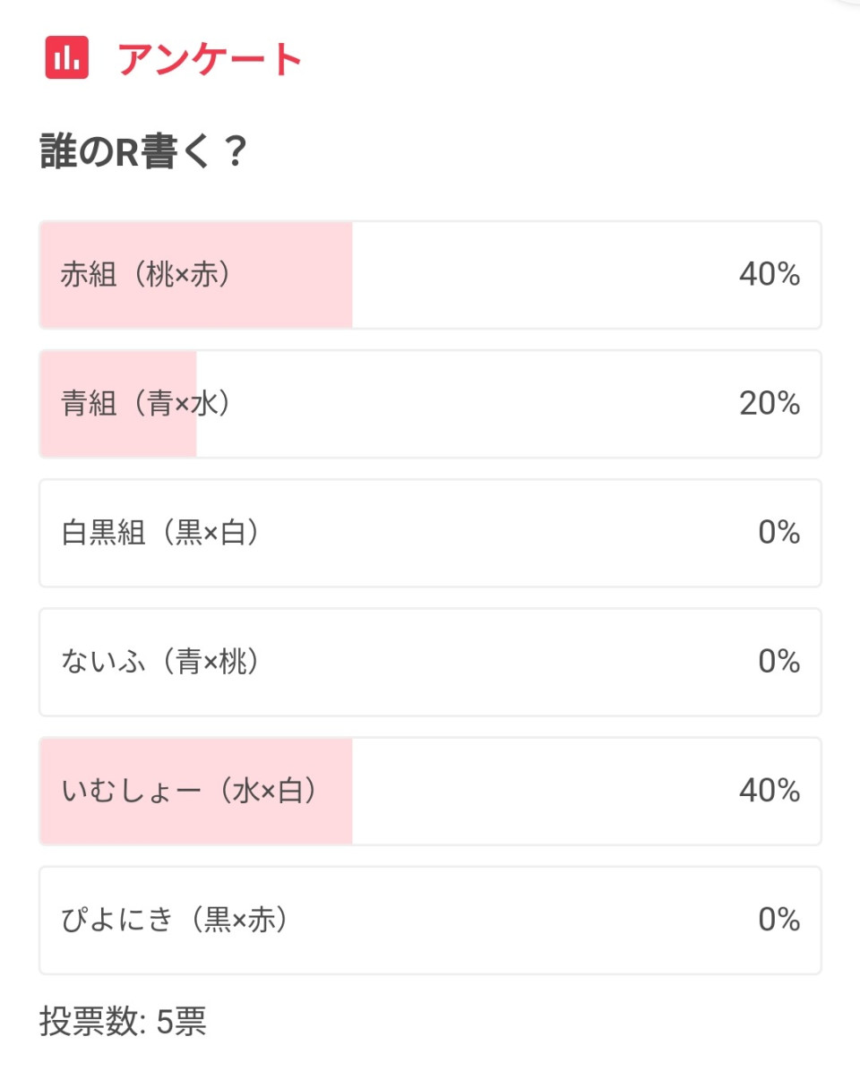The width and height of the screenshot is (860, 1071).
Task: Click the アンケート heading text
Action: coord(211,59)
